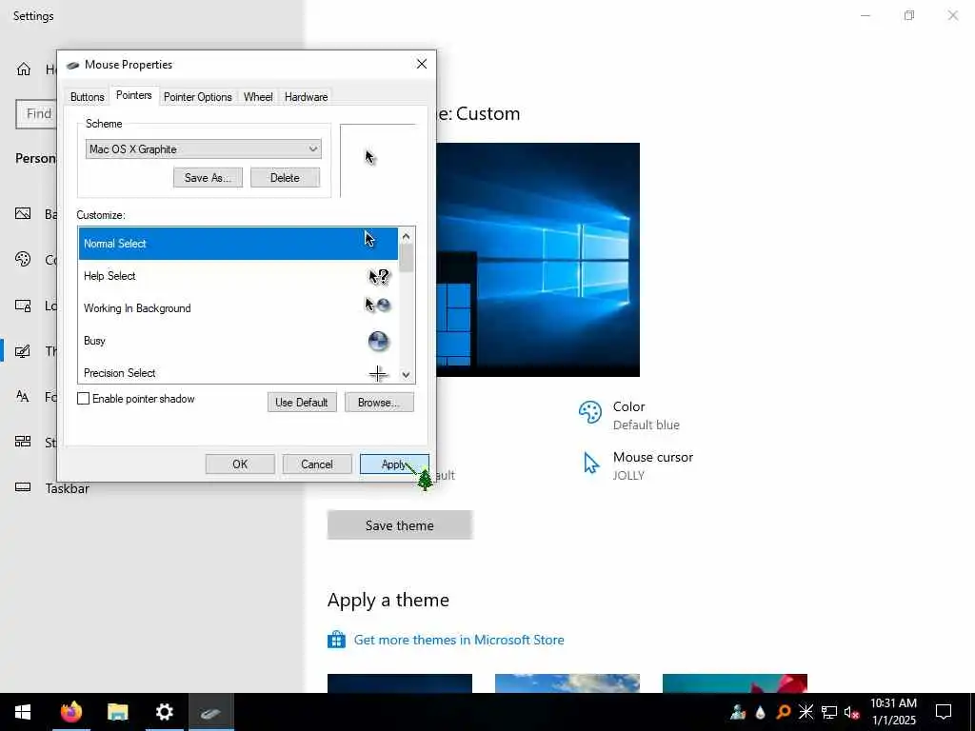Open Start settings sidebar icon
This screenshot has height=731, width=975.
[x=23, y=442]
